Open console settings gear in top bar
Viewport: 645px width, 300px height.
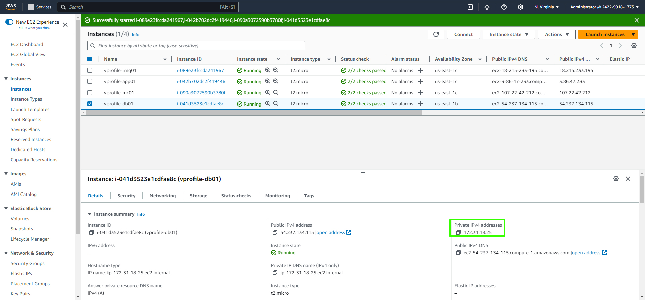click(521, 7)
